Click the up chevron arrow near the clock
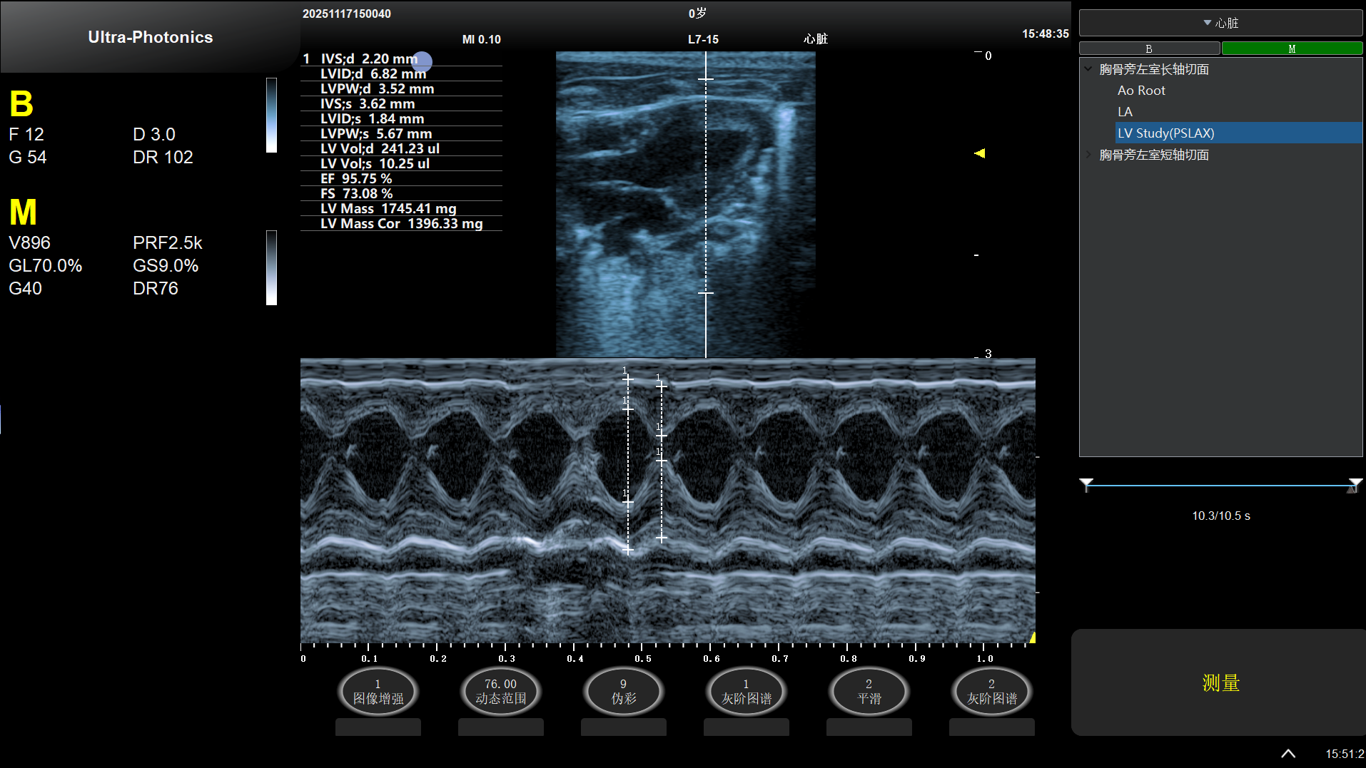The height and width of the screenshot is (768, 1366). tap(1288, 754)
